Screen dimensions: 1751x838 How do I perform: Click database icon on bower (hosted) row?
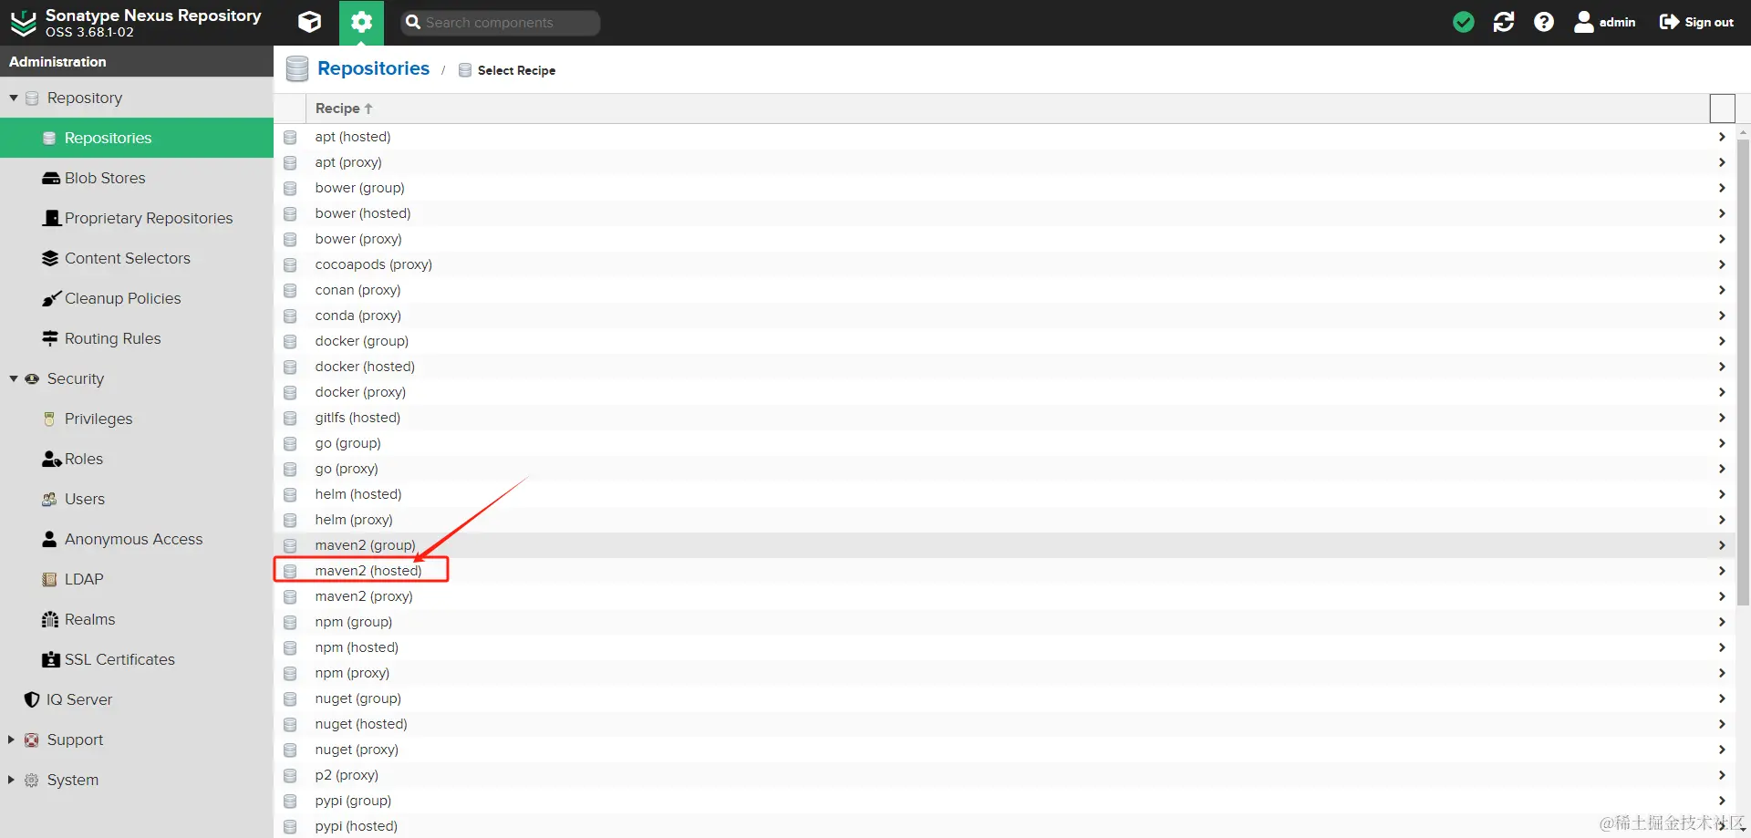[x=290, y=213]
